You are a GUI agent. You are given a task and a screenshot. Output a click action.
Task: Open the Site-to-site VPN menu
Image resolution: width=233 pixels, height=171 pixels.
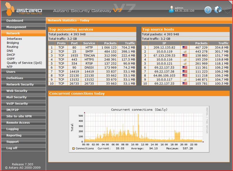point(24,117)
